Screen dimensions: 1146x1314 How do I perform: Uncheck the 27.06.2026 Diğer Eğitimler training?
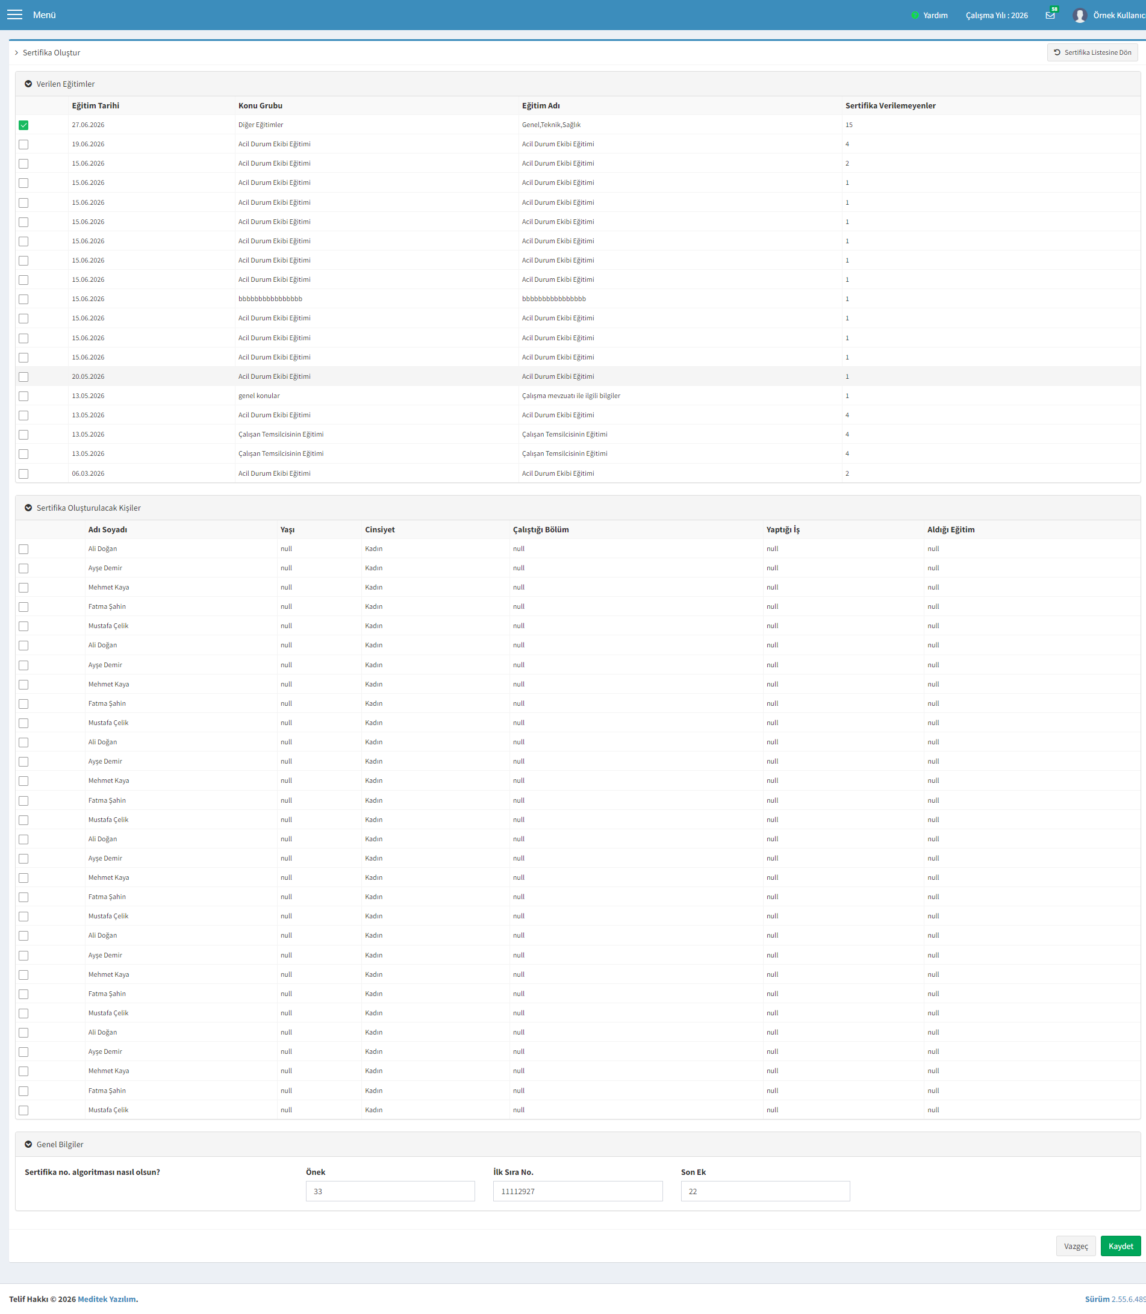(23, 125)
